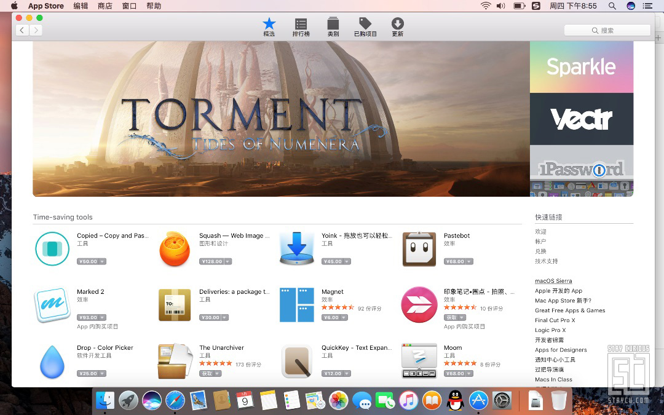This screenshot has height=415, width=664.
Task: Open the Mac App Store 新手? link
Action: 563,301
